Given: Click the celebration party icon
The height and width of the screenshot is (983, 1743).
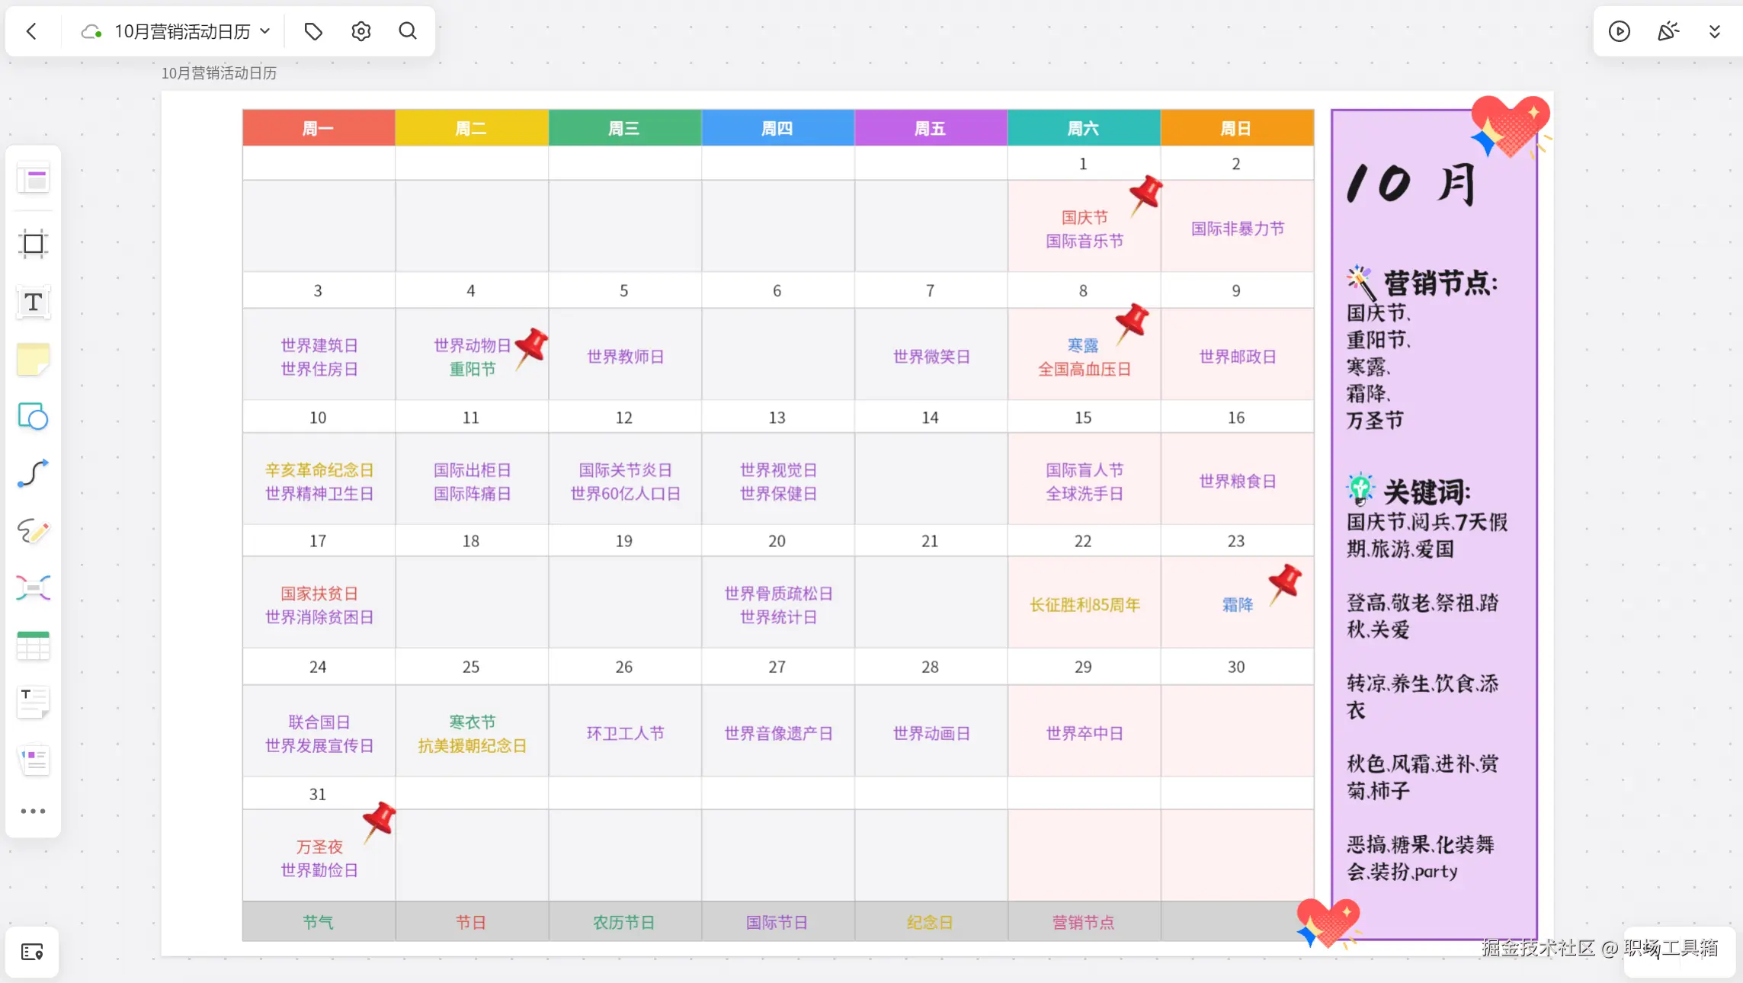Looking at the screenshot, I should (1668, 31).
